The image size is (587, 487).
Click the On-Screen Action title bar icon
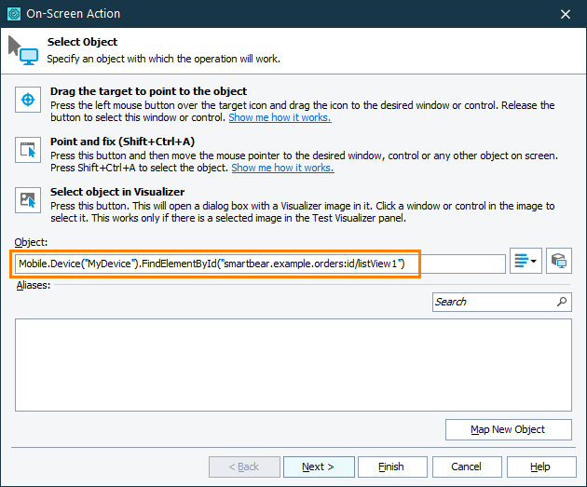(13, 14)
